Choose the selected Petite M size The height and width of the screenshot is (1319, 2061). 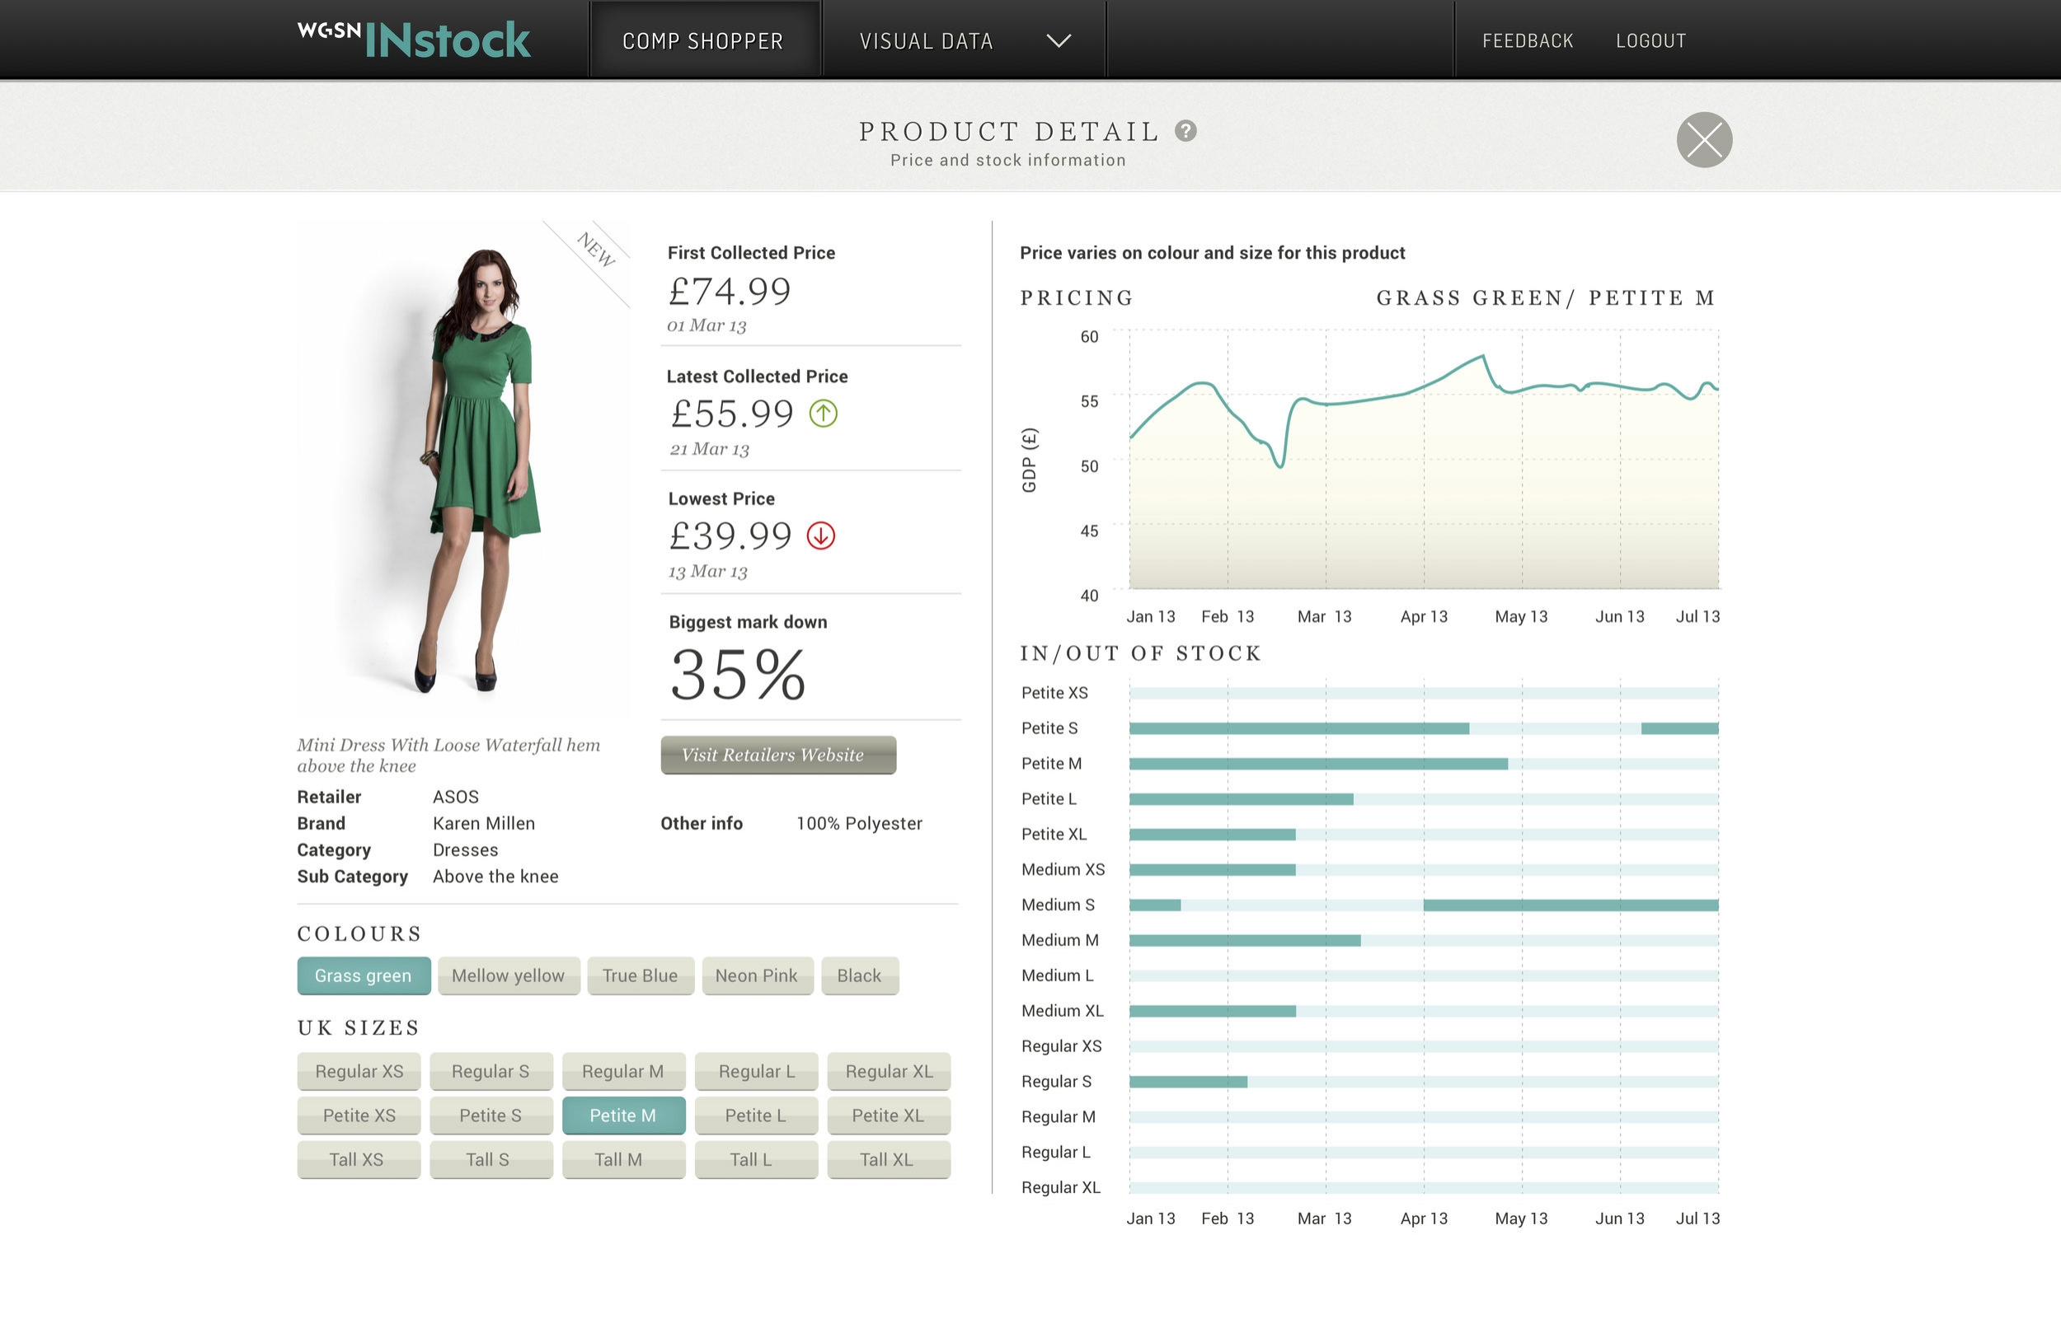click(x=623, y=1116)
